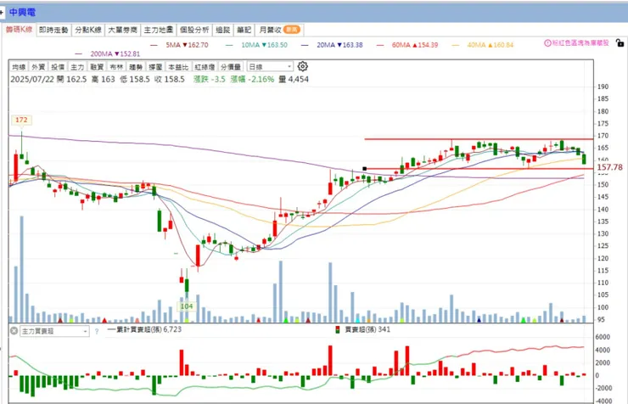Open the 追蹤 tab
Image resolution: width=628 pixels, height=404 pixels.
[x=222, y=30]
